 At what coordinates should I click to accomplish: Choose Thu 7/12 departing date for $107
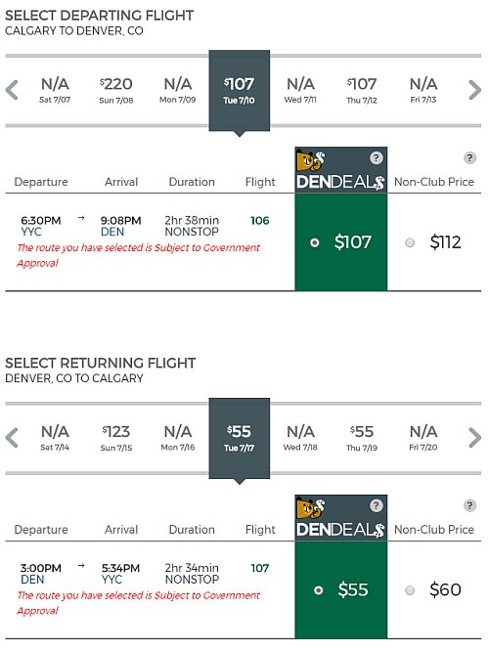362,90
